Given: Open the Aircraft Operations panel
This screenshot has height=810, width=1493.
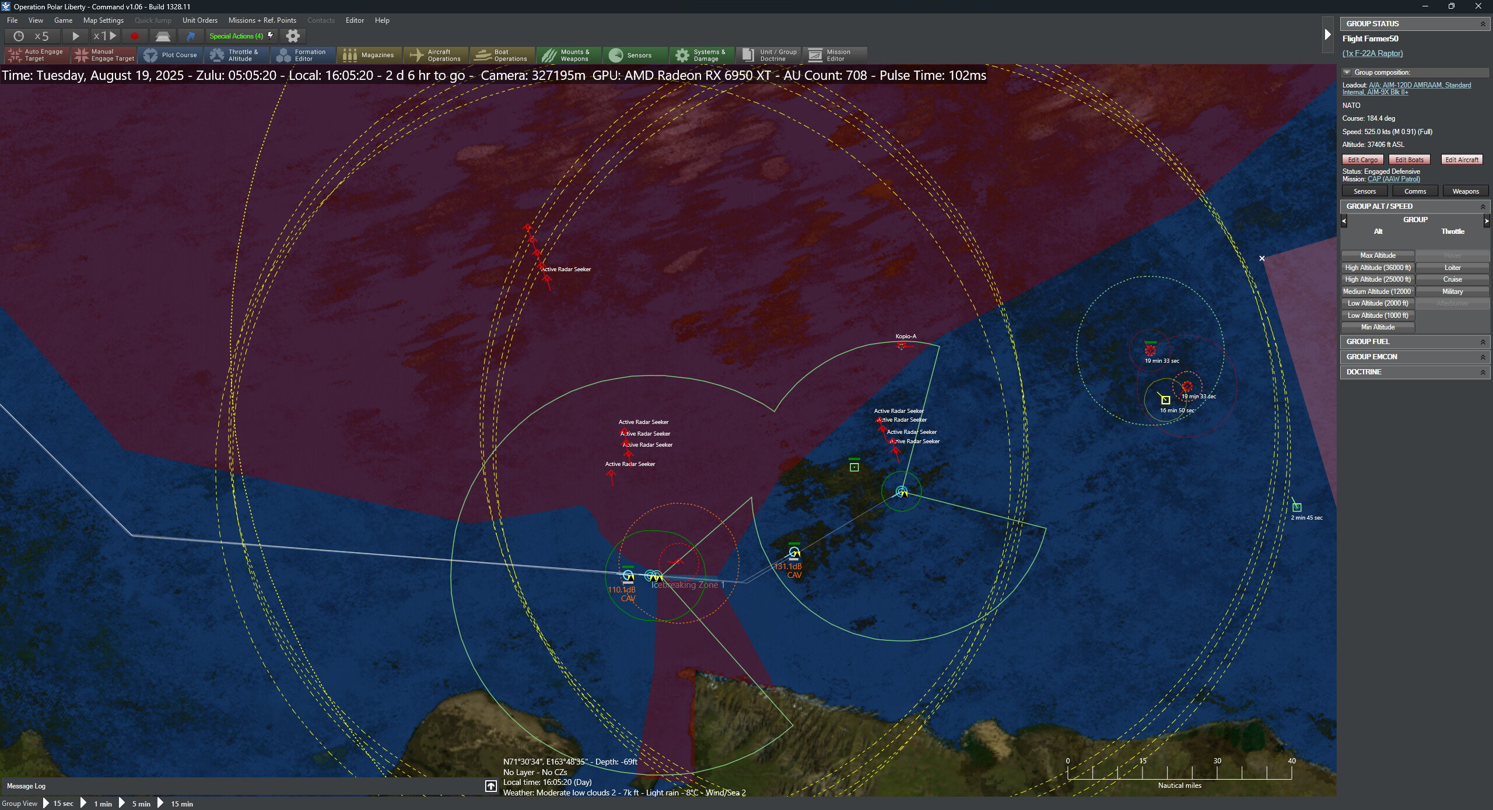Looking at the screenshot, I should [436, 54].
